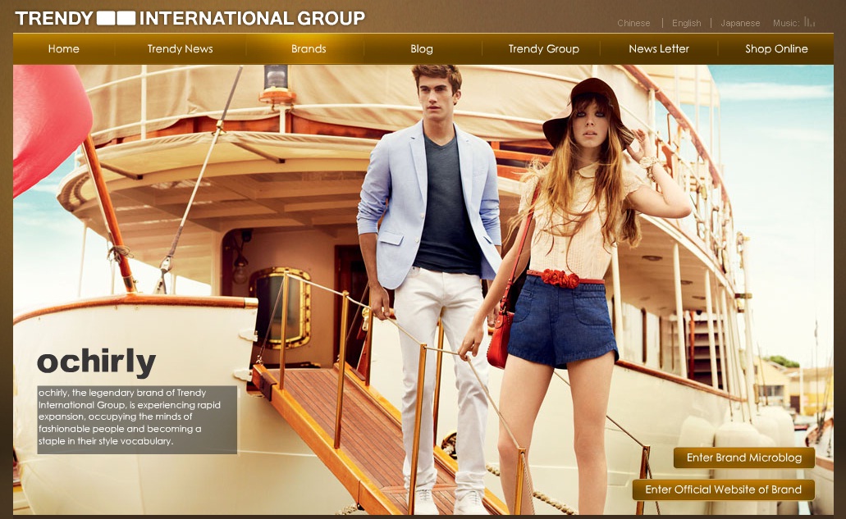Screen dimensions: 846x519
Task: Click the Enter Brand Microblog button
Action: click(744, 458)
